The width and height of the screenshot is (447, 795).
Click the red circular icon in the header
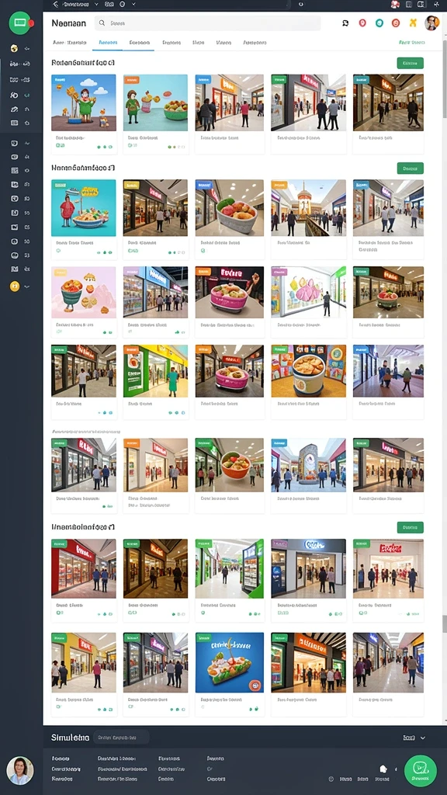(x=362, y=23)
